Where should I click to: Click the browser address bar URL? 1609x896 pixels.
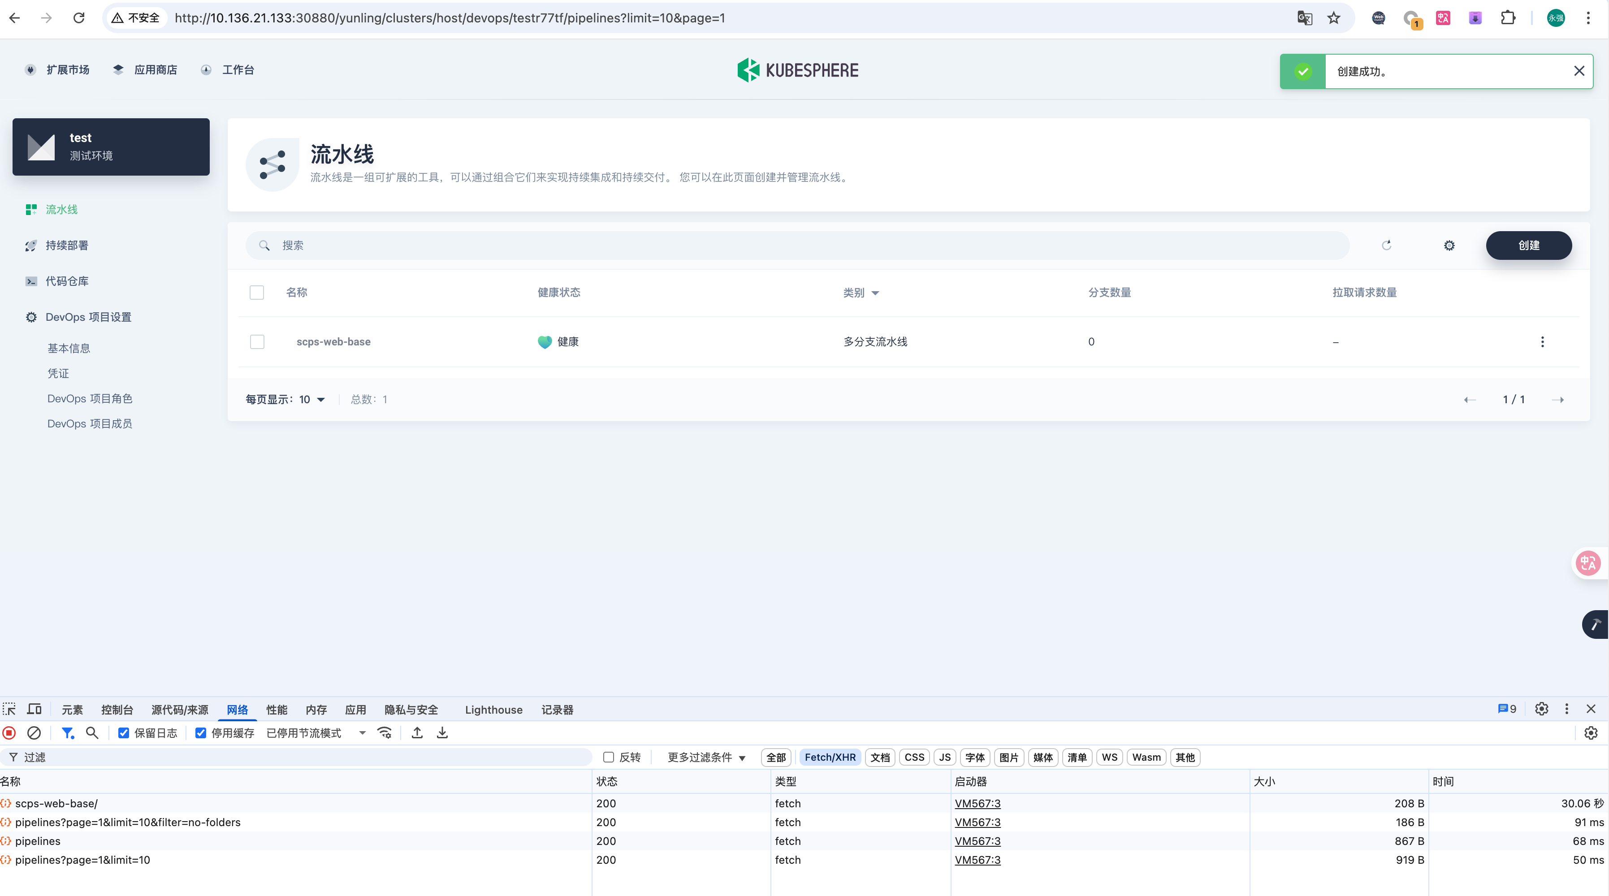[450, 18]
